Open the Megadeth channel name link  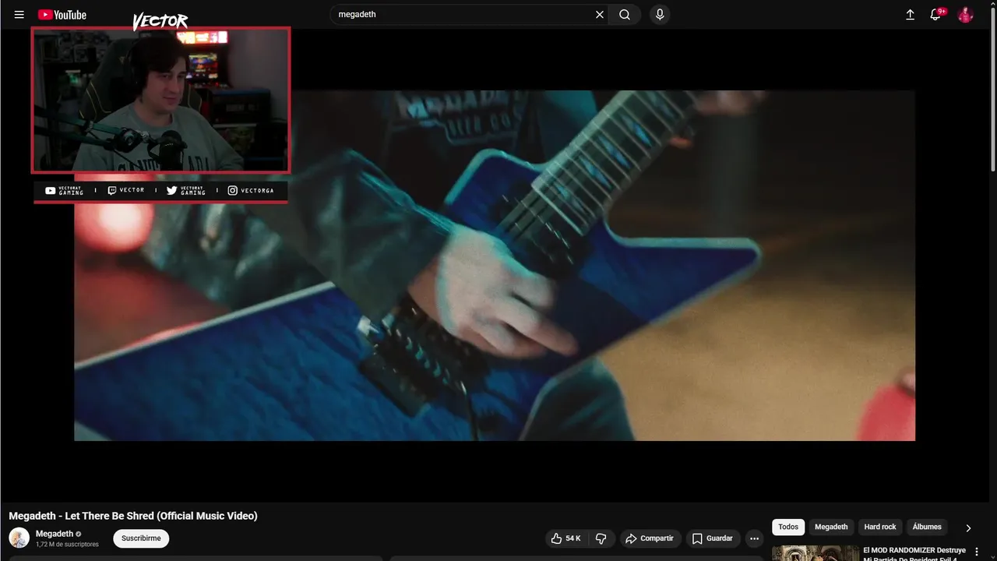[55, 534]
